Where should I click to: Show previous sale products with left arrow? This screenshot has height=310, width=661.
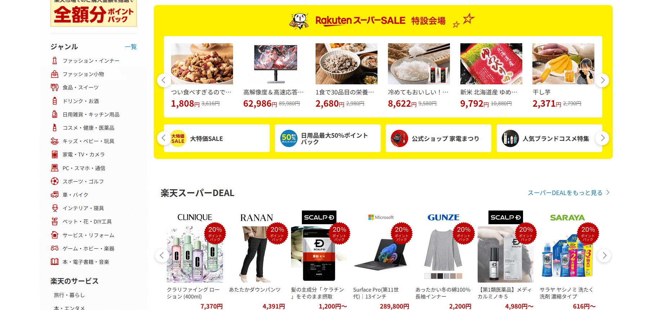coord(164,80)
